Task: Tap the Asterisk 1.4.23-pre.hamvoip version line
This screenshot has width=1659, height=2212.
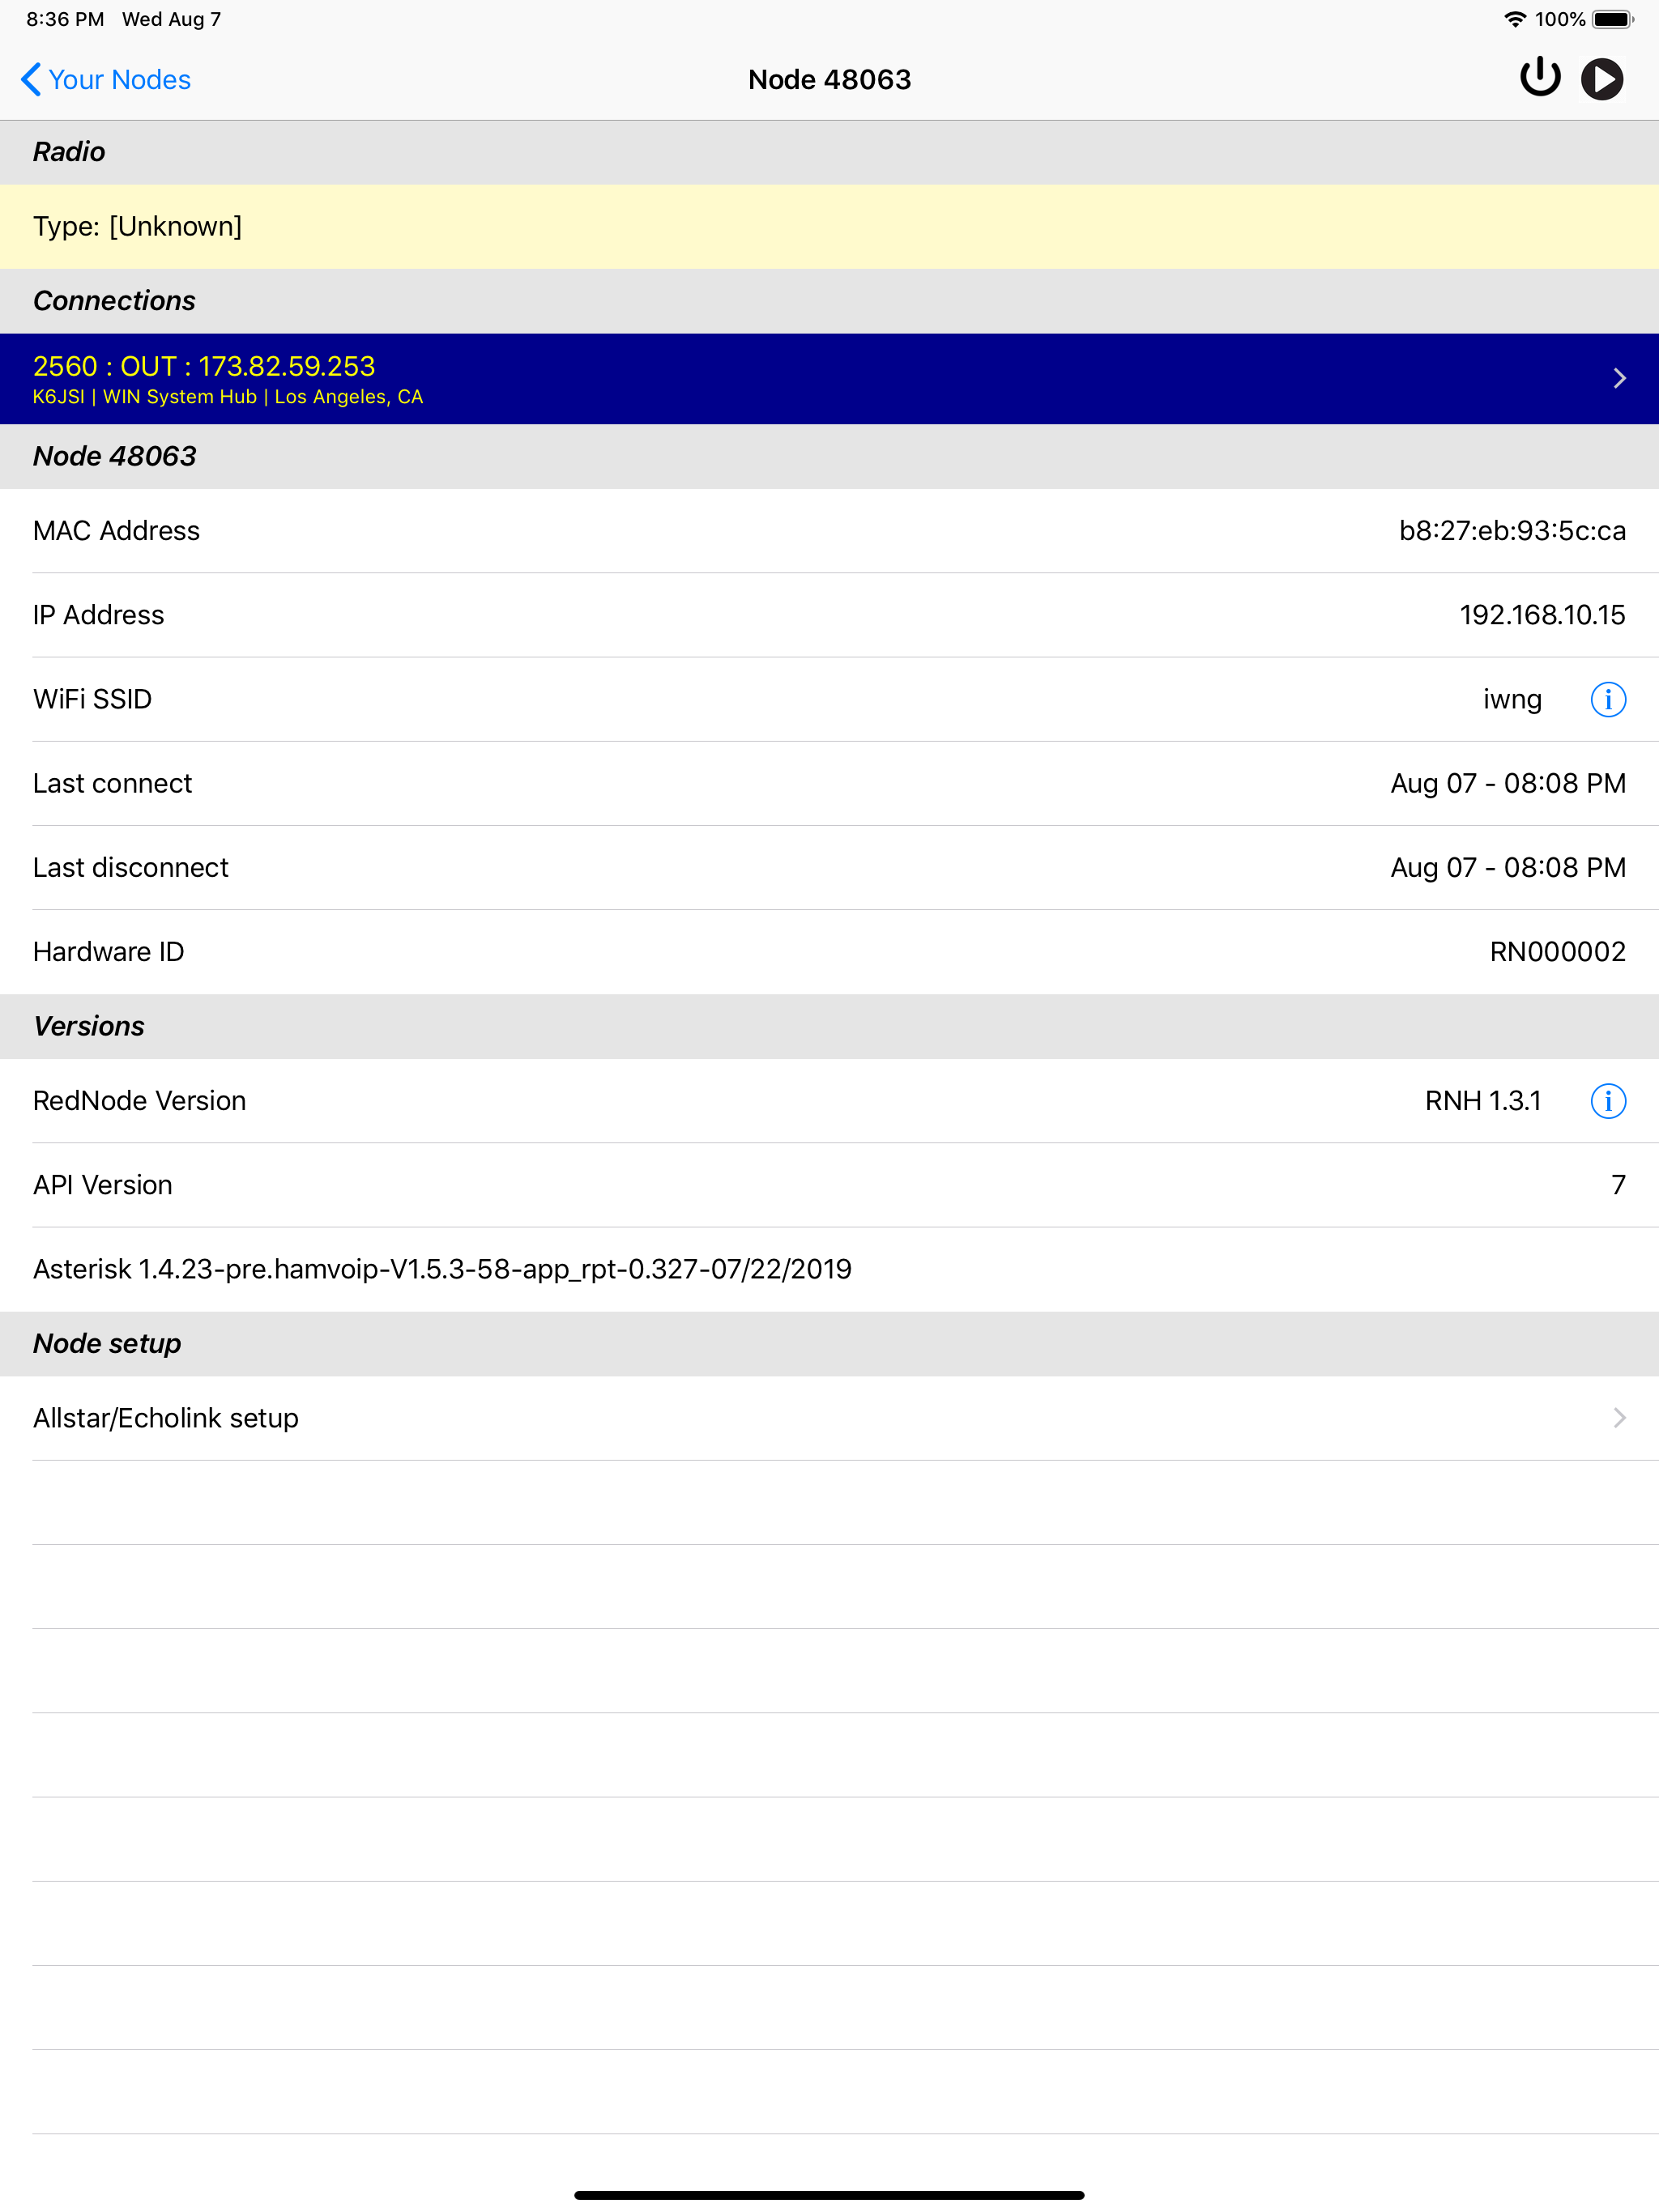Action: click(x=442, y=1269)
